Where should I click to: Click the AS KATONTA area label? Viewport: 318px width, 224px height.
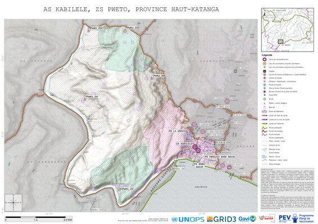pos(37,60)
